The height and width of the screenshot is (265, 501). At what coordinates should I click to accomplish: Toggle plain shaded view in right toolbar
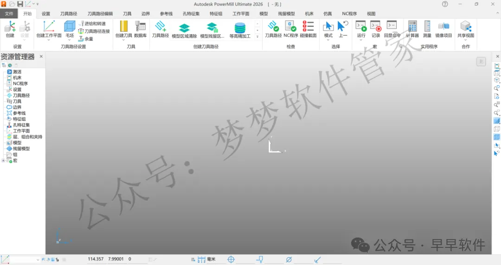(x=496, y=121)
